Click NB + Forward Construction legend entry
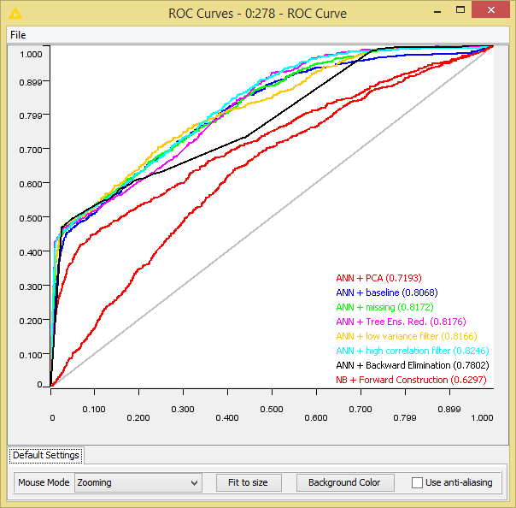 [411, 380]
